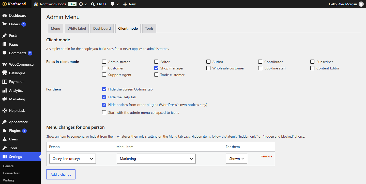Open the For them dropdown showing Shown

tap(237, 159)
